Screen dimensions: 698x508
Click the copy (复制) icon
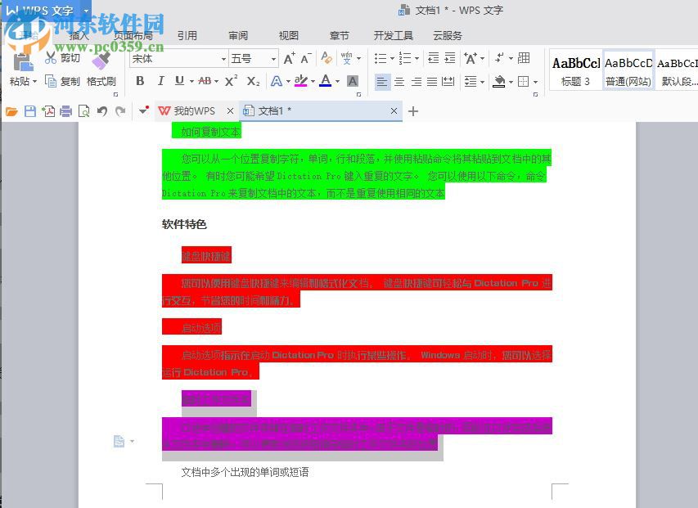pos(51,79)
